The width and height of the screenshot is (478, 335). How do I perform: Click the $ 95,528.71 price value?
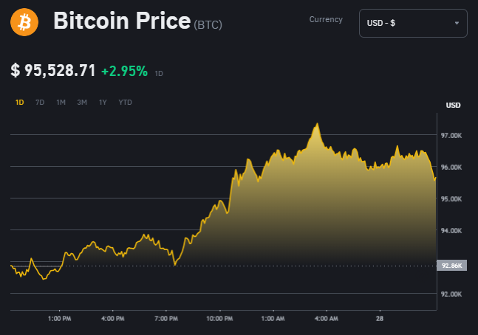click(x=53, y=71)
